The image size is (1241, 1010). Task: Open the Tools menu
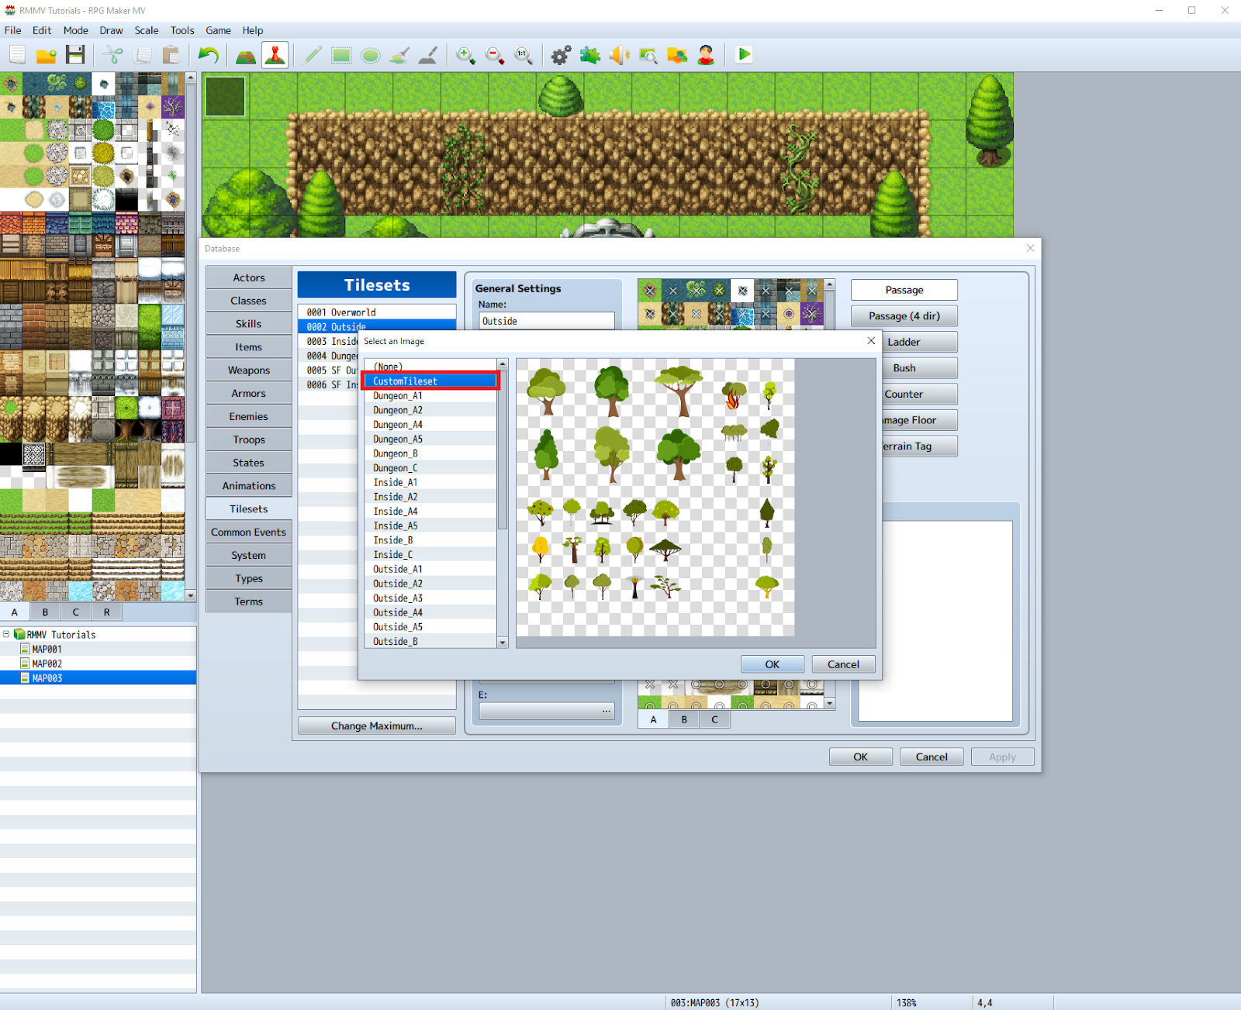pos(182,30)
